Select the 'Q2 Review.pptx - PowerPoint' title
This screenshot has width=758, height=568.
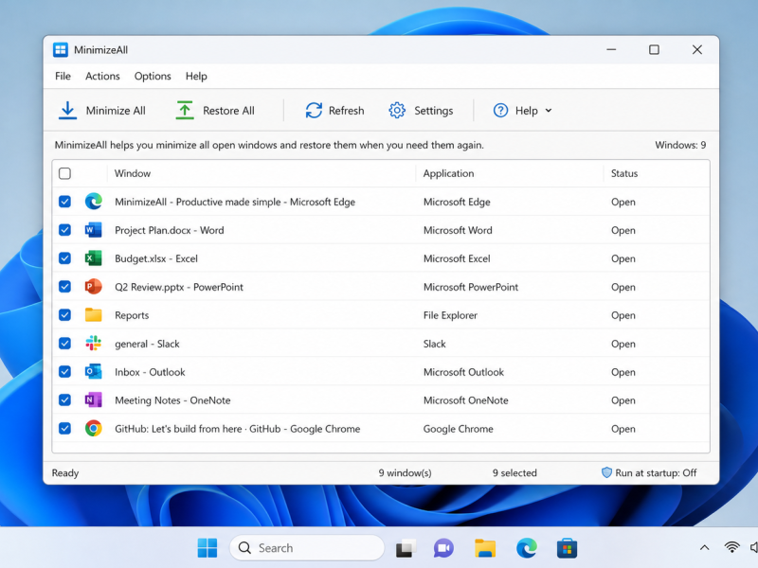[179, 287]
